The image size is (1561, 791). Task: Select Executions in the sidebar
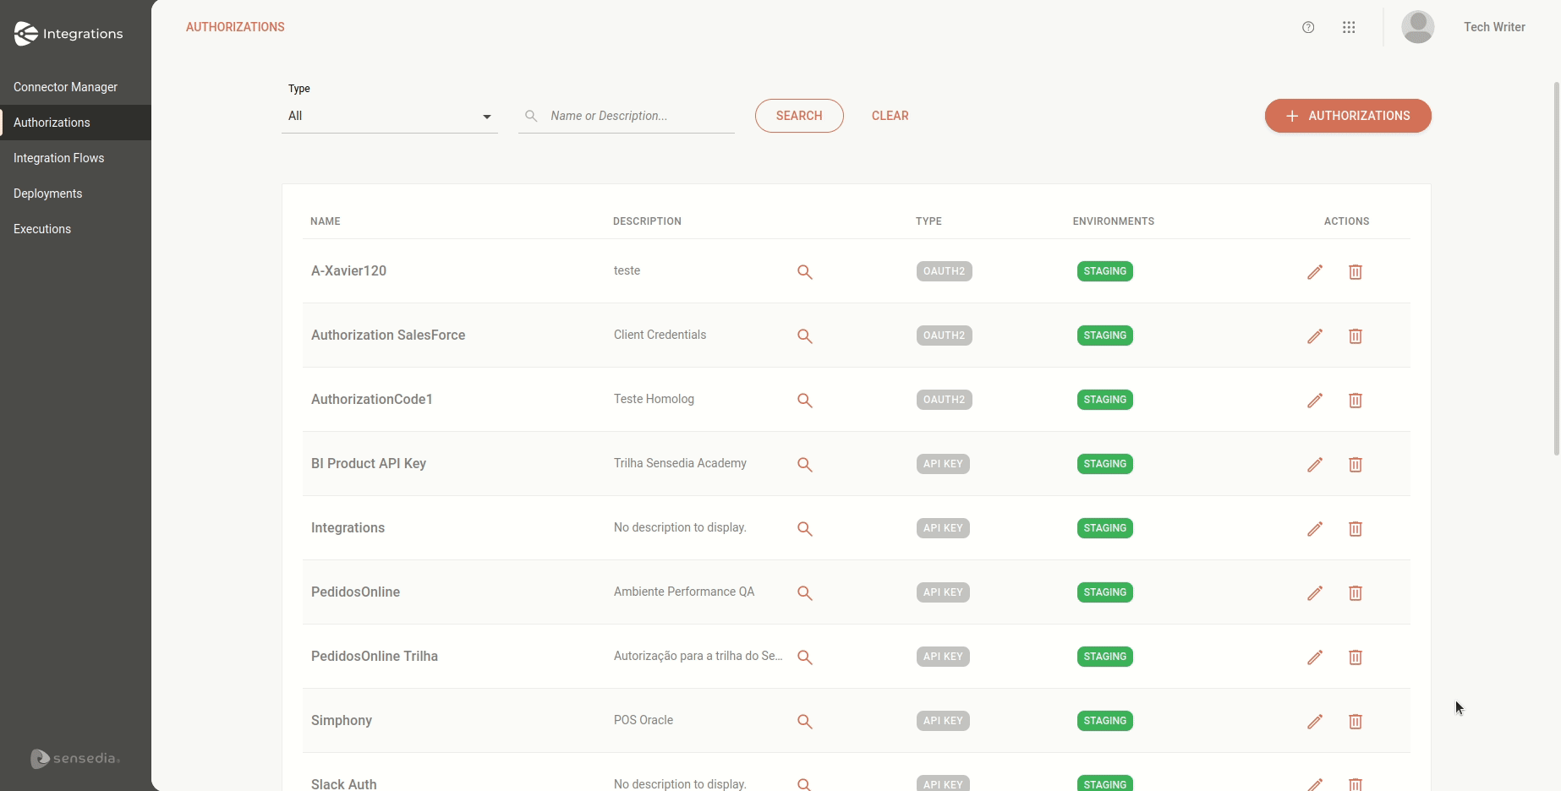[41, 229]
